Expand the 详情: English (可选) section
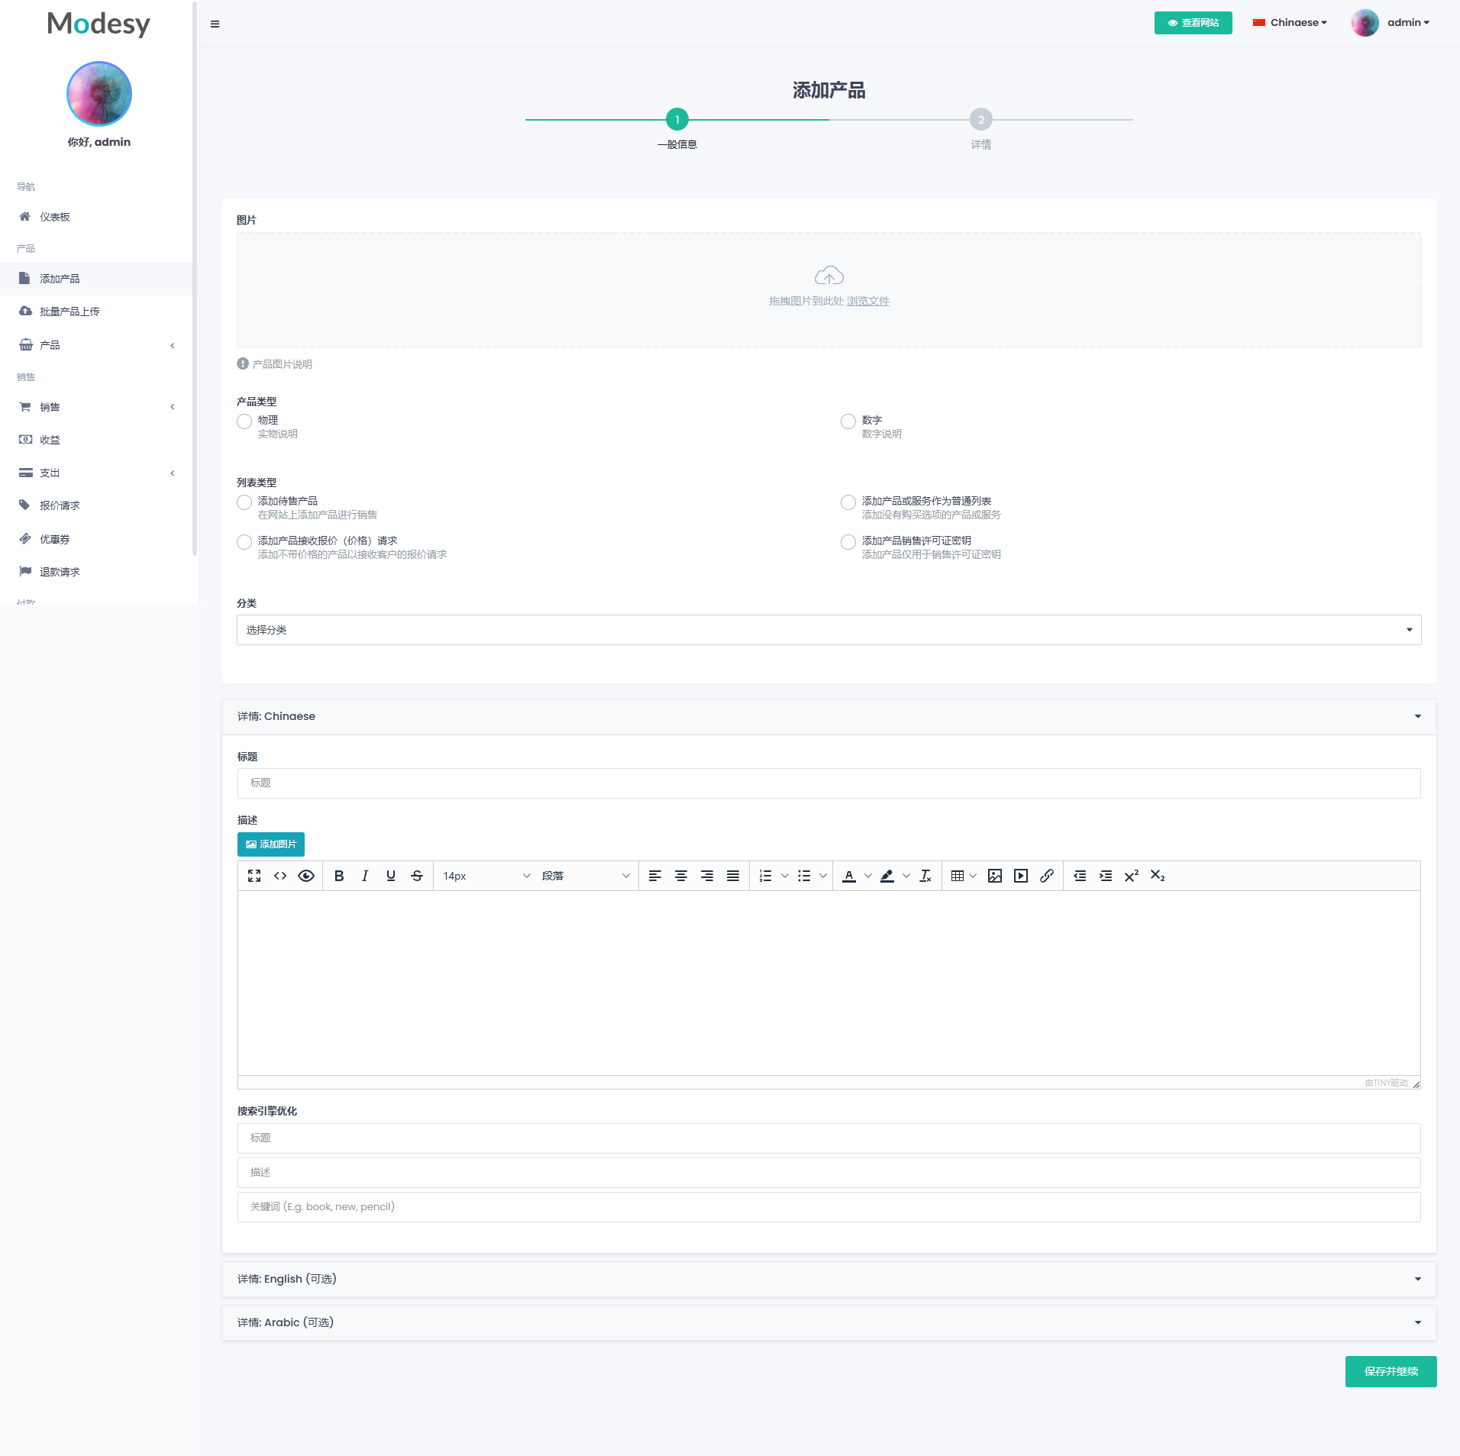This screenshot has width=1460, height=1456. [x=829, y=1279]
